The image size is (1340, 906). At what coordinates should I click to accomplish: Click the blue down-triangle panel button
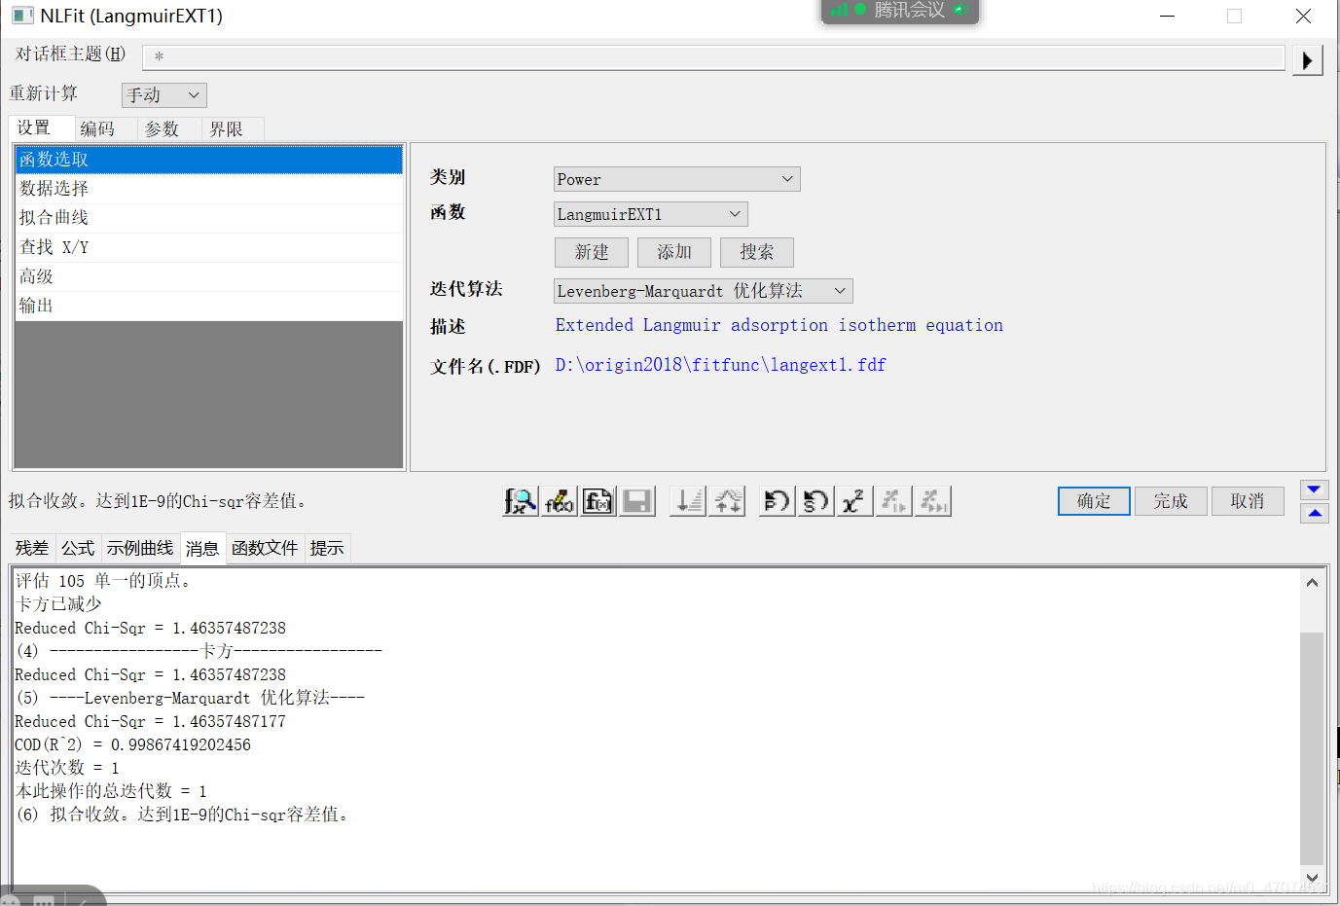[1314, 489]
